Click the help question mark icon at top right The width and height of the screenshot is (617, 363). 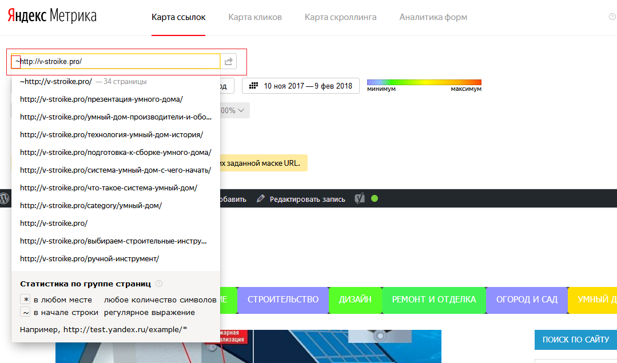pyautogui.click(x=612, y=17)
